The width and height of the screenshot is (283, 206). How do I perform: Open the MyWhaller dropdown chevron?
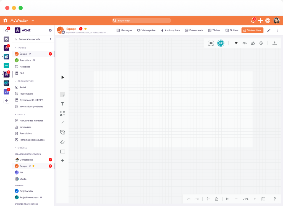point(33,20)
